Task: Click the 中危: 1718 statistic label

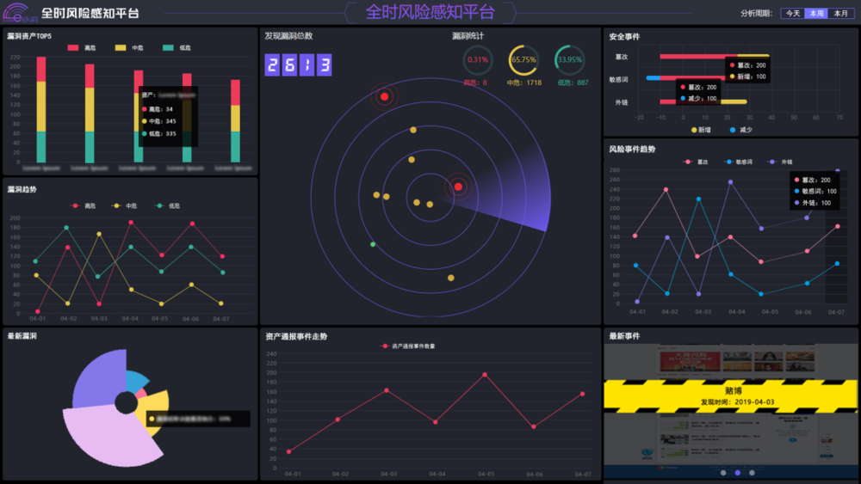Action: click(523, 83)
